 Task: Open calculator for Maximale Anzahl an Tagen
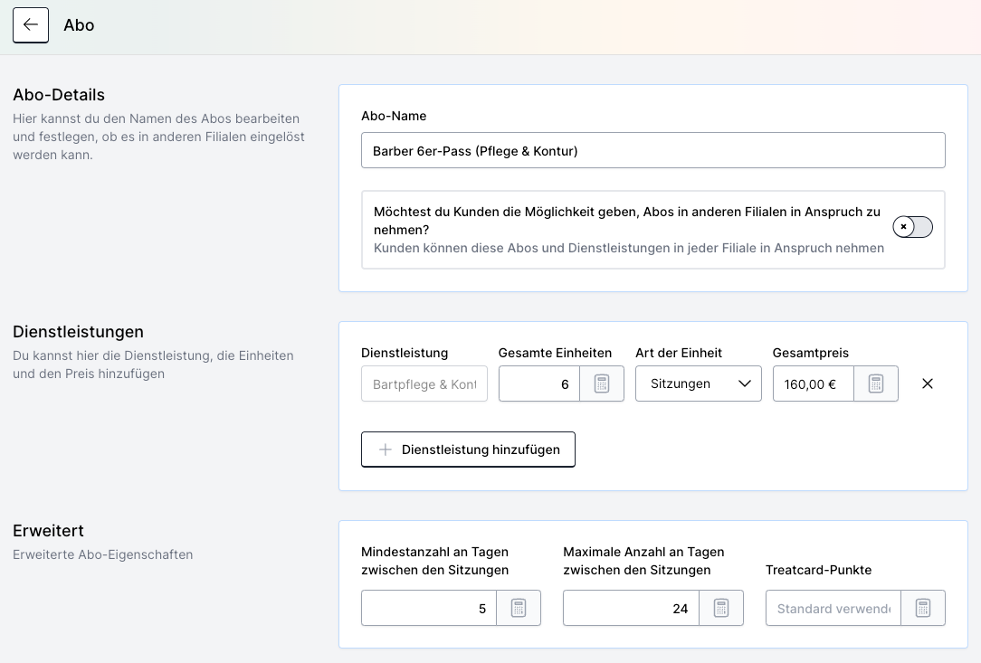[721, 608]
